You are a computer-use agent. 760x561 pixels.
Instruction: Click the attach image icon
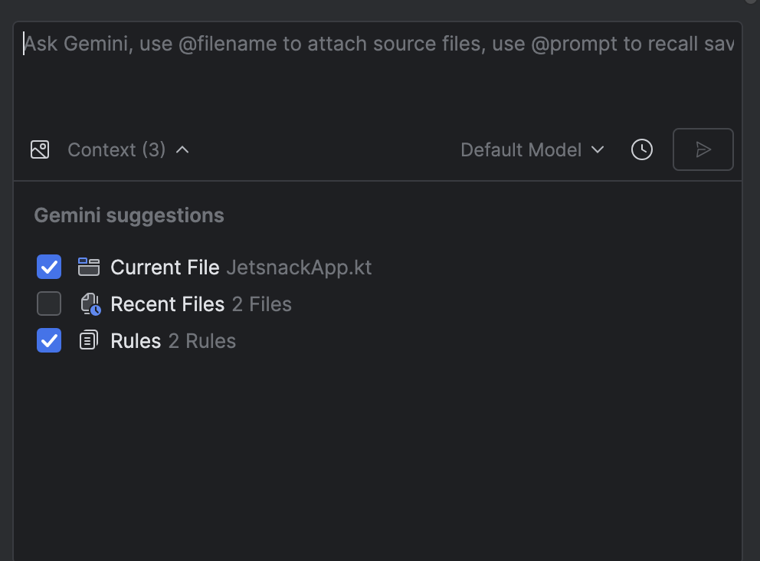coord(40,149)
